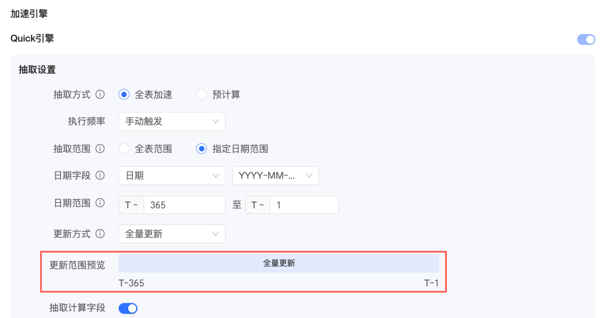Click the 365 start offset input

tap(184, 205)
